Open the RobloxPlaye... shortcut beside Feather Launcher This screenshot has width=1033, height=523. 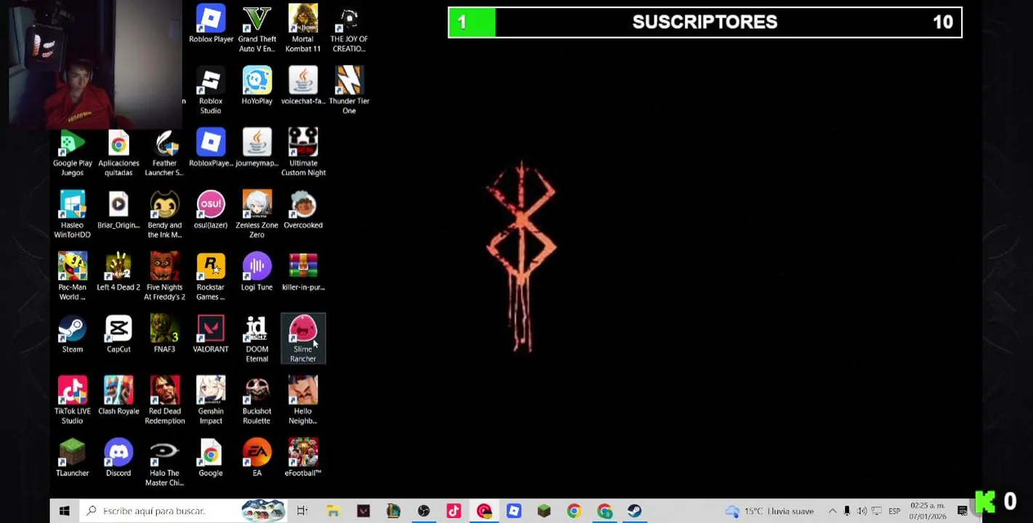211,147
